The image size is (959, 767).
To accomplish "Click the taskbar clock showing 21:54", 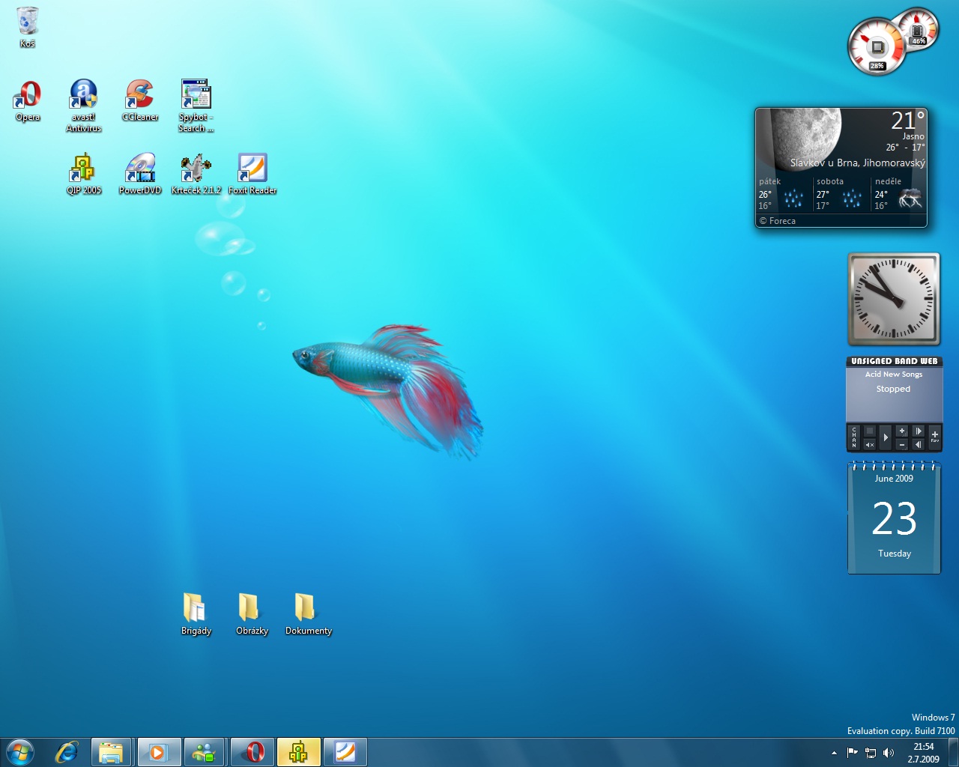I will (923, 752).
